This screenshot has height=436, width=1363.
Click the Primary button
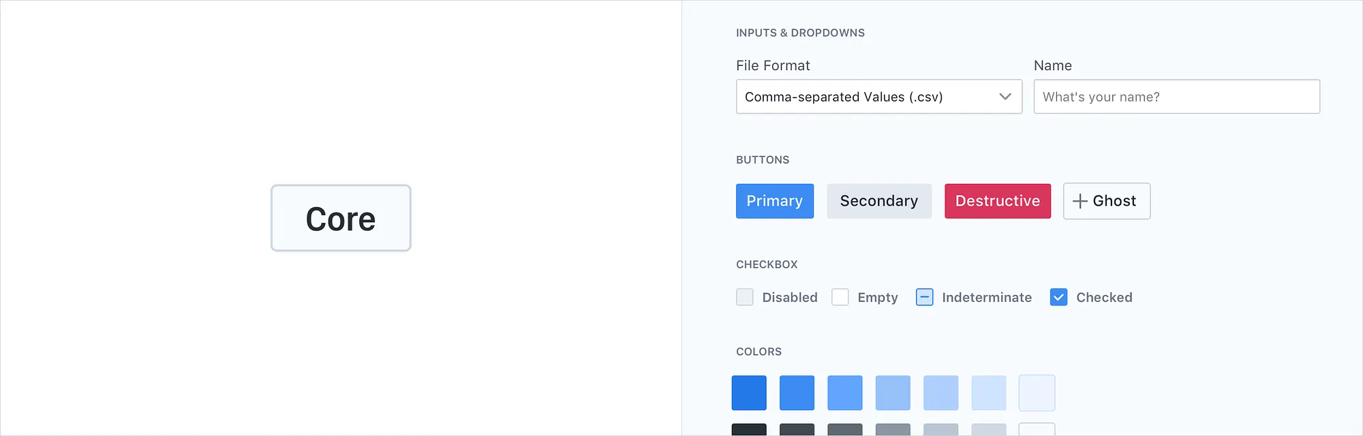(774, 201)
